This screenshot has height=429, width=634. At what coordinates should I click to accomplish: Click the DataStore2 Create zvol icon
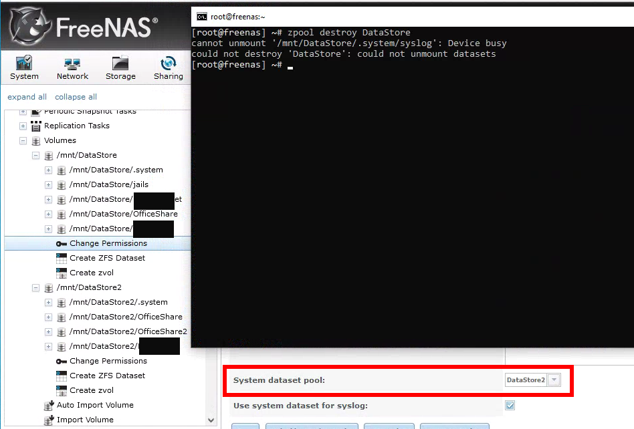click(x=62, y=391)
